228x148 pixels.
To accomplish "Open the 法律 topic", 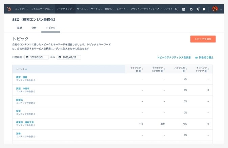I will [x=18, y=133].
